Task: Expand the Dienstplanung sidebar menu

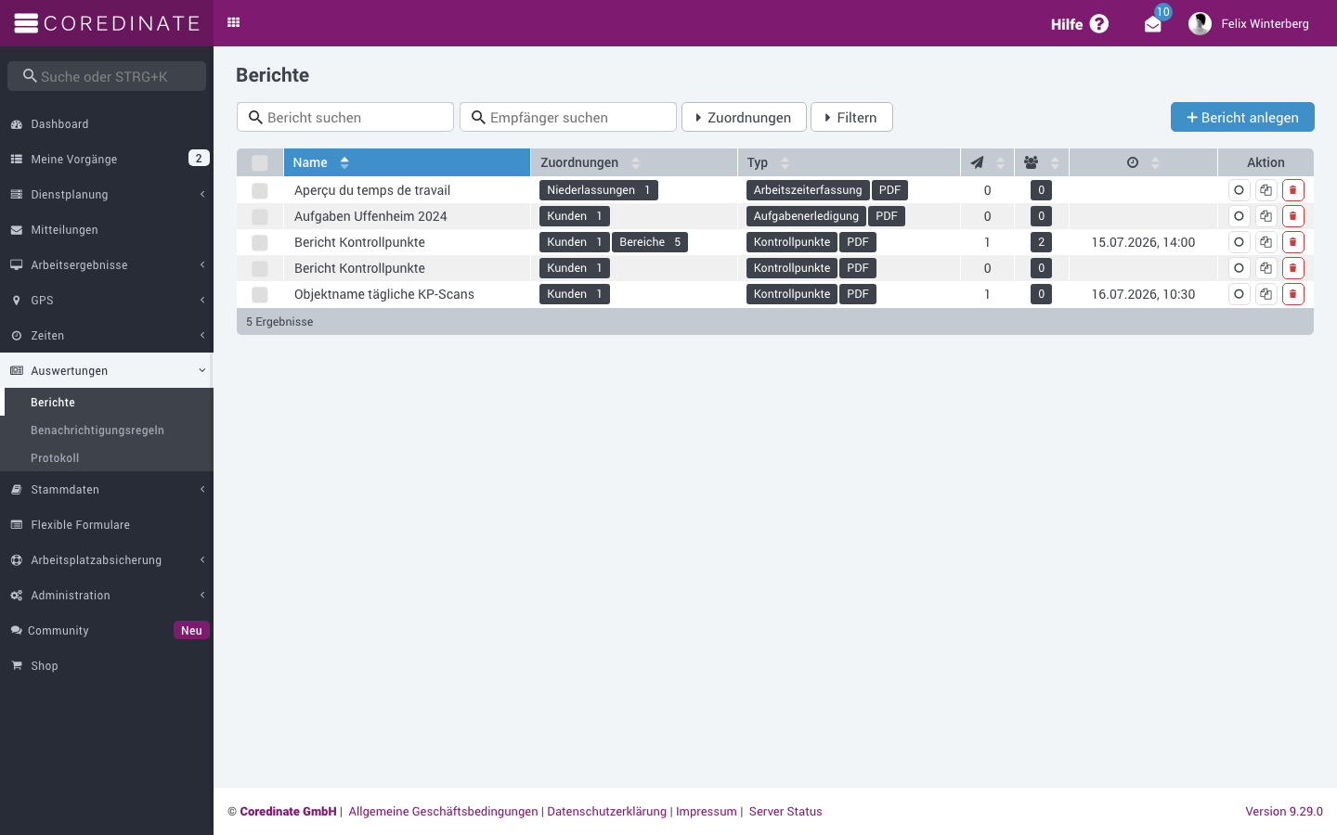Action: pyautogui.click(x=107, y=195)
